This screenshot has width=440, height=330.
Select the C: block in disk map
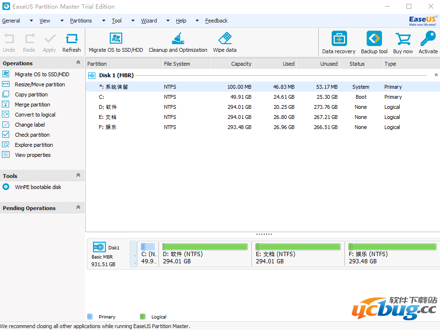point(148,254)
